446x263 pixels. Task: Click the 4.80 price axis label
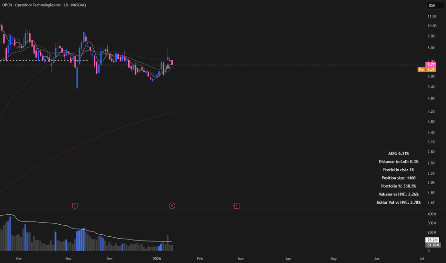[x=431, y=99]
